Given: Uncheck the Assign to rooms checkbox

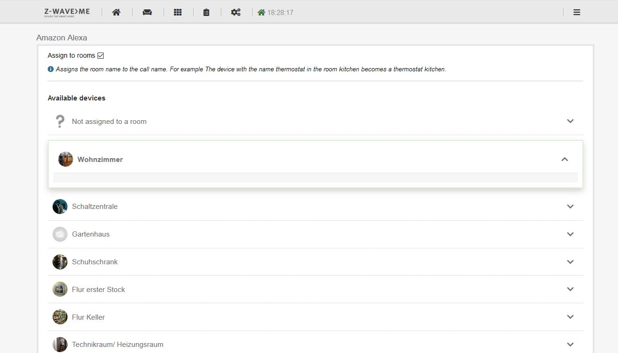Looking at the screenshot, I should click(x=100, y=55).
